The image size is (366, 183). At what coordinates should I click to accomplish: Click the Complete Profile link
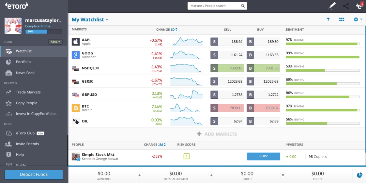[x=38, y=26]
